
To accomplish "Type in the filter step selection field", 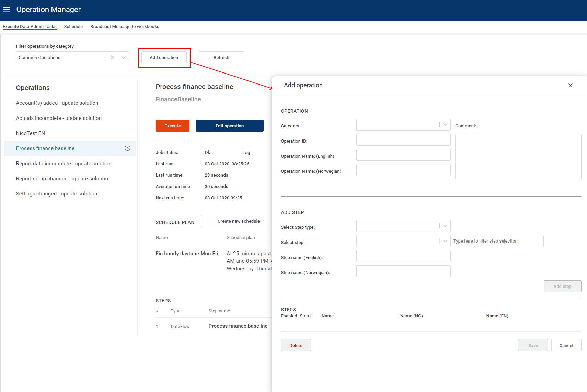I will coord(497,241).
